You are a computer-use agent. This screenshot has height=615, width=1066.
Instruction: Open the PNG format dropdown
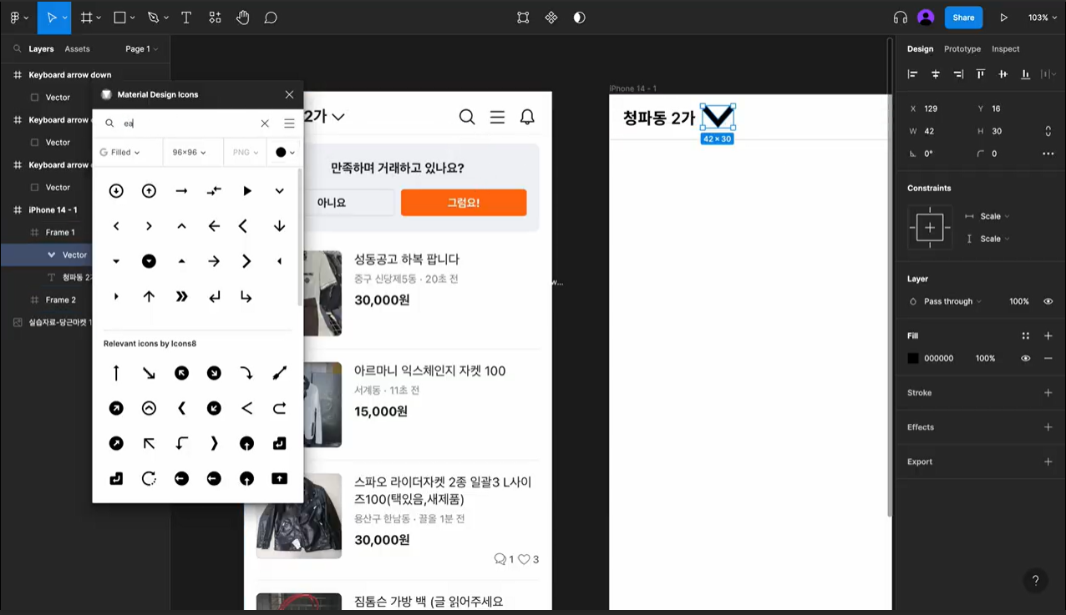click(x=245, y=153)
